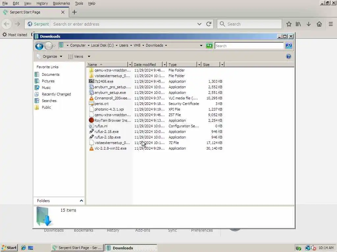Click the Explorer search magnifier button
This screenshot has width=337, height=252.
(289, 45)
